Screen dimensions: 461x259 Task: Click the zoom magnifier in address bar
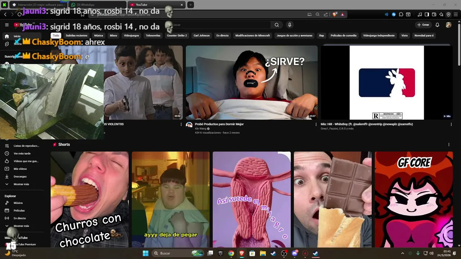(317, 14)
